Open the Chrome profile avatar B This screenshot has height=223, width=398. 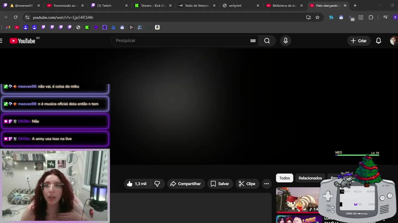396,17
